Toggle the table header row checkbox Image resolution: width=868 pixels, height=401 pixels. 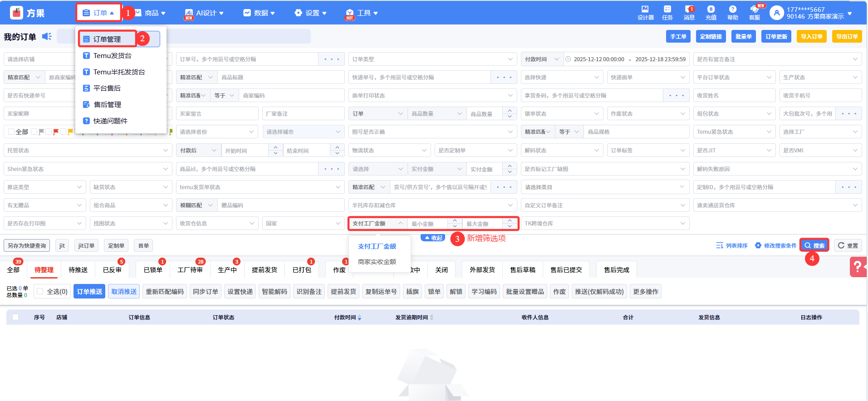pyautogui.click(x=15, y=317)
